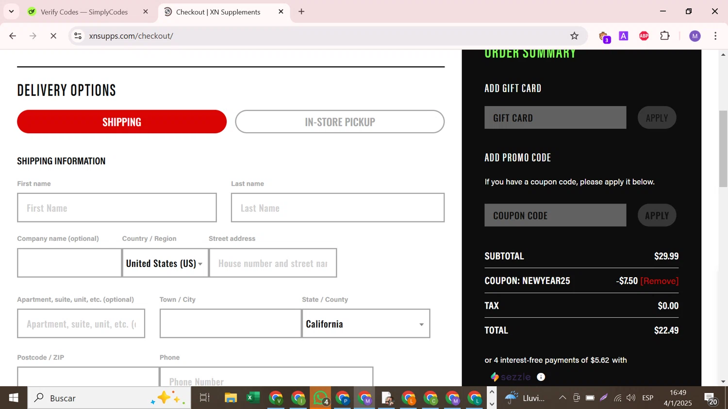The width and height of the screenshot is (728, 409).
Task: Show hidden system tray icons
Action: 563,398
